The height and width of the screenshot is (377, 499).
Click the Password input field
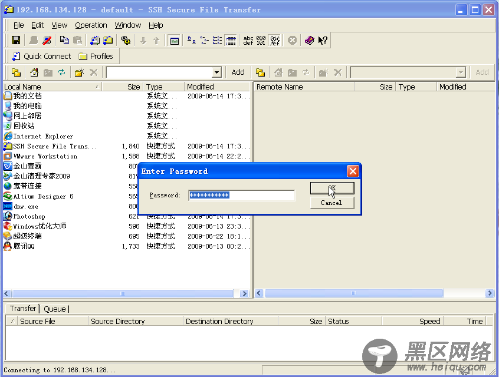tap(242, 195)
